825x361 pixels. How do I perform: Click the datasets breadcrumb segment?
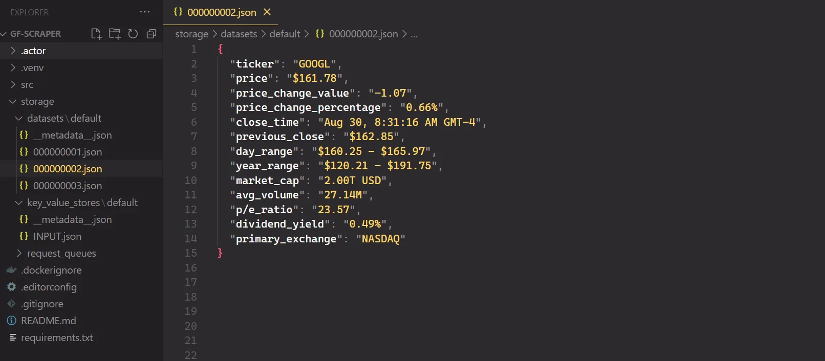click(238, 34)
